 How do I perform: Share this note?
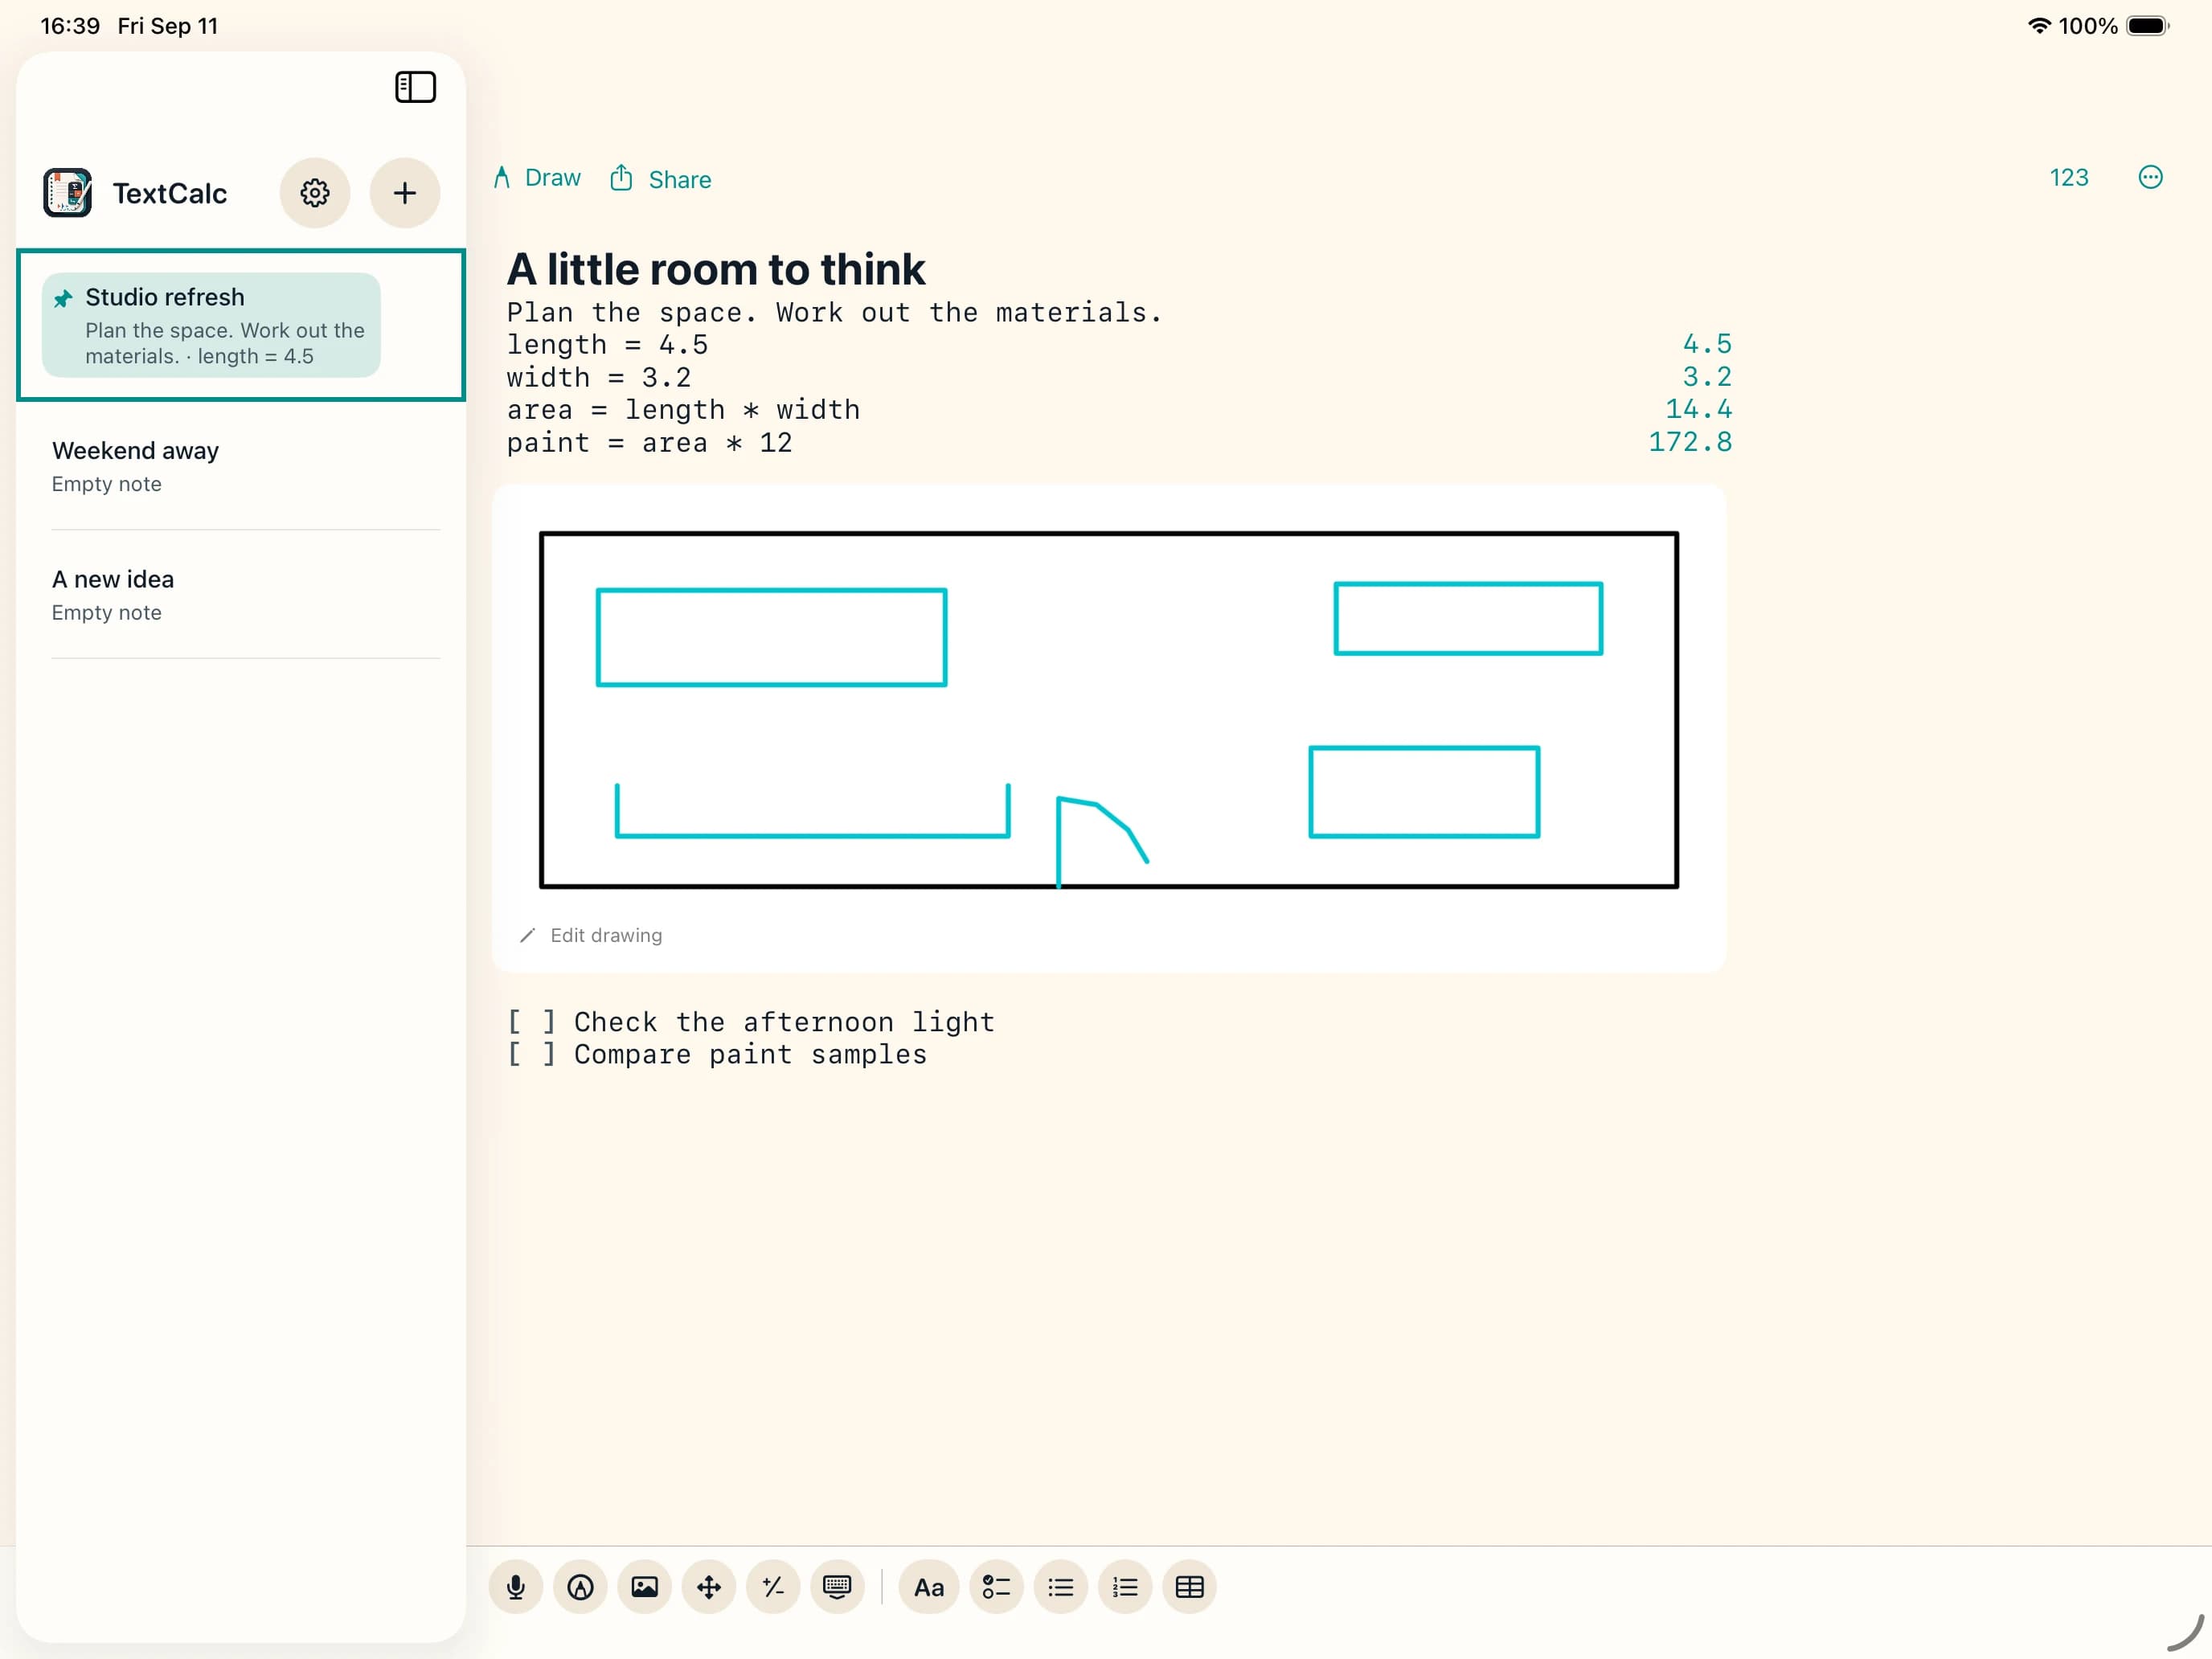(661, 179)
